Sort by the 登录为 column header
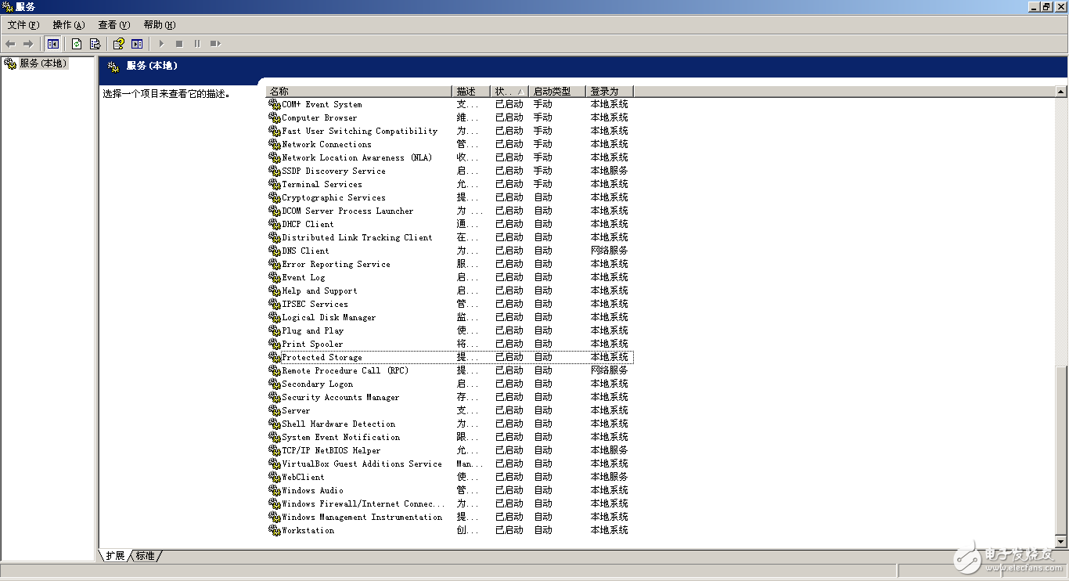Viewport: 1069px width, 581px height. (x=610, y=91)
